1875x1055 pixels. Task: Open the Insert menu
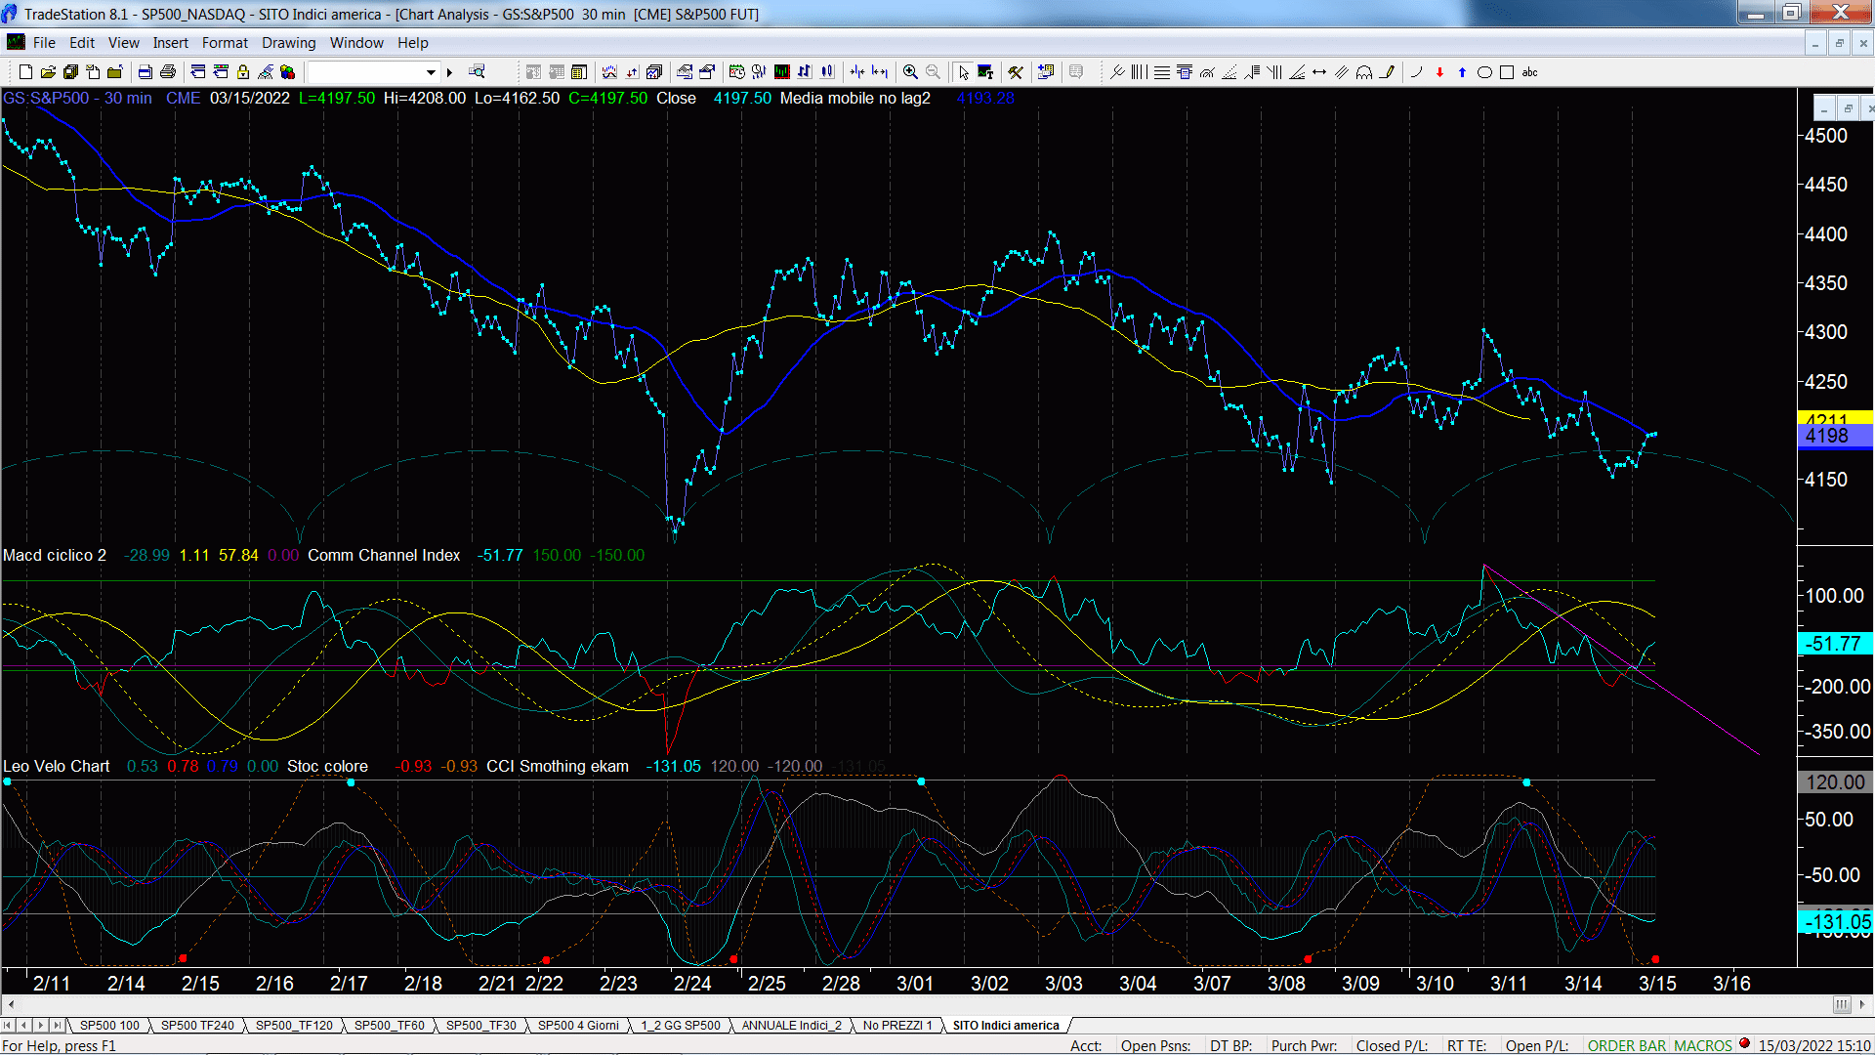pos(171,43)
